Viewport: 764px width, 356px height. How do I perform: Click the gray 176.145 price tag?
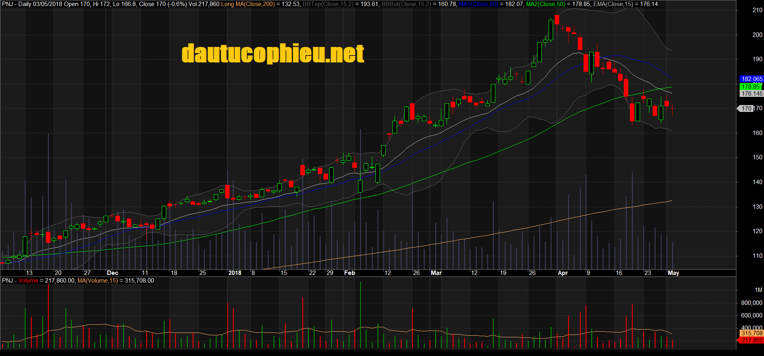coord(751,94)
